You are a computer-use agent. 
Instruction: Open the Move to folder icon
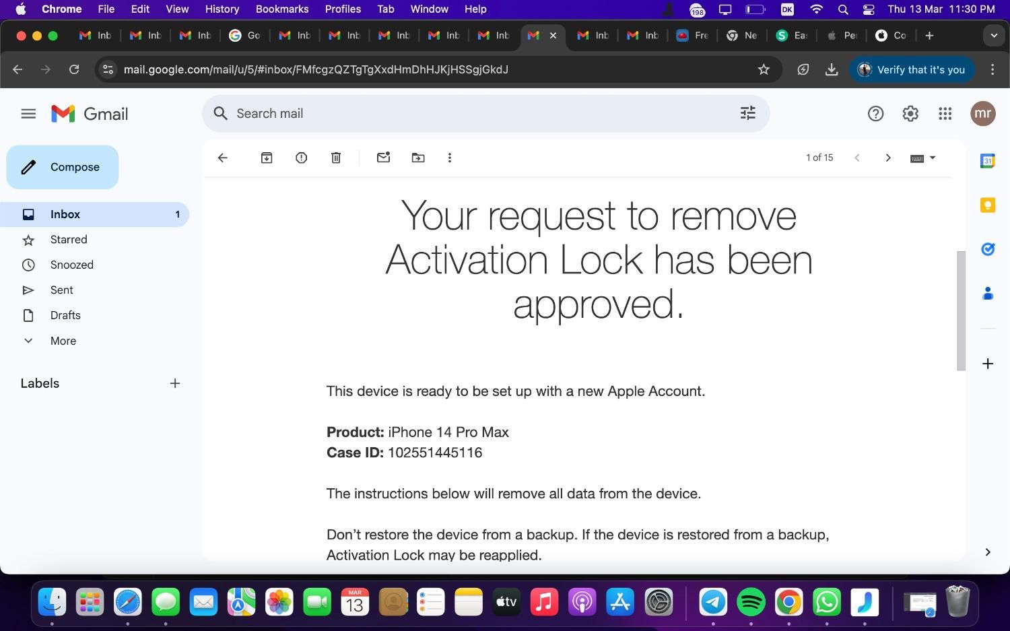[x=418, y=158]
